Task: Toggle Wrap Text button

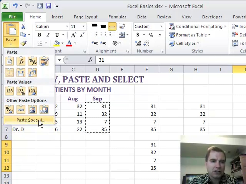Action: (x=122, y=26)
